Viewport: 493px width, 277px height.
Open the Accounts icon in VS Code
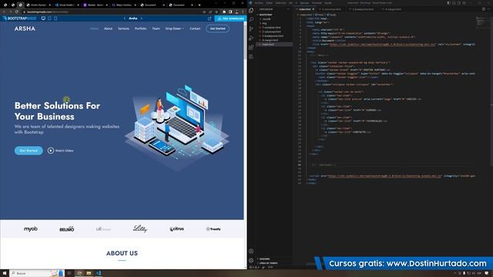251,252
